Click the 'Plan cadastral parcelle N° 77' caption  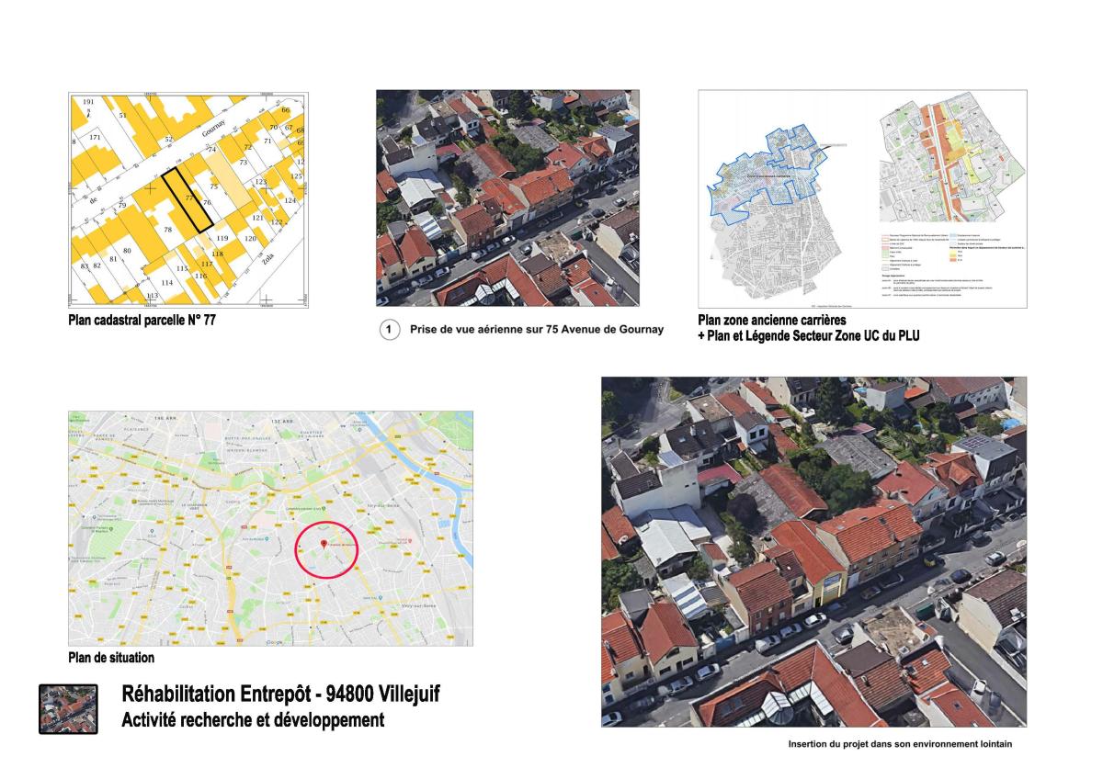coord(141,322)
